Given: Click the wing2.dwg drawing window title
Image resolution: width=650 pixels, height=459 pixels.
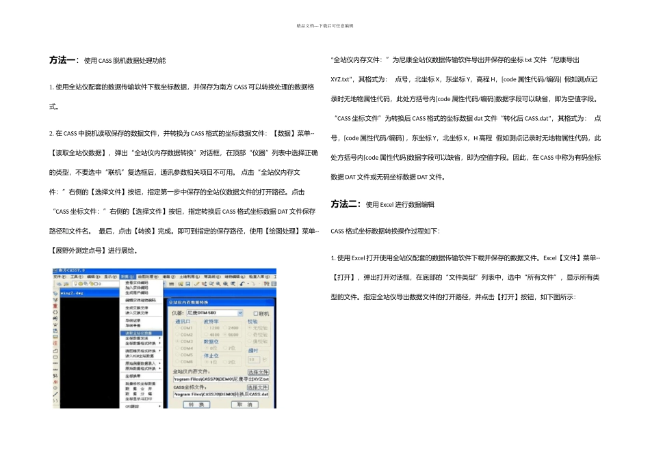Looking at the screenshot, I should (x=72, y=293).
